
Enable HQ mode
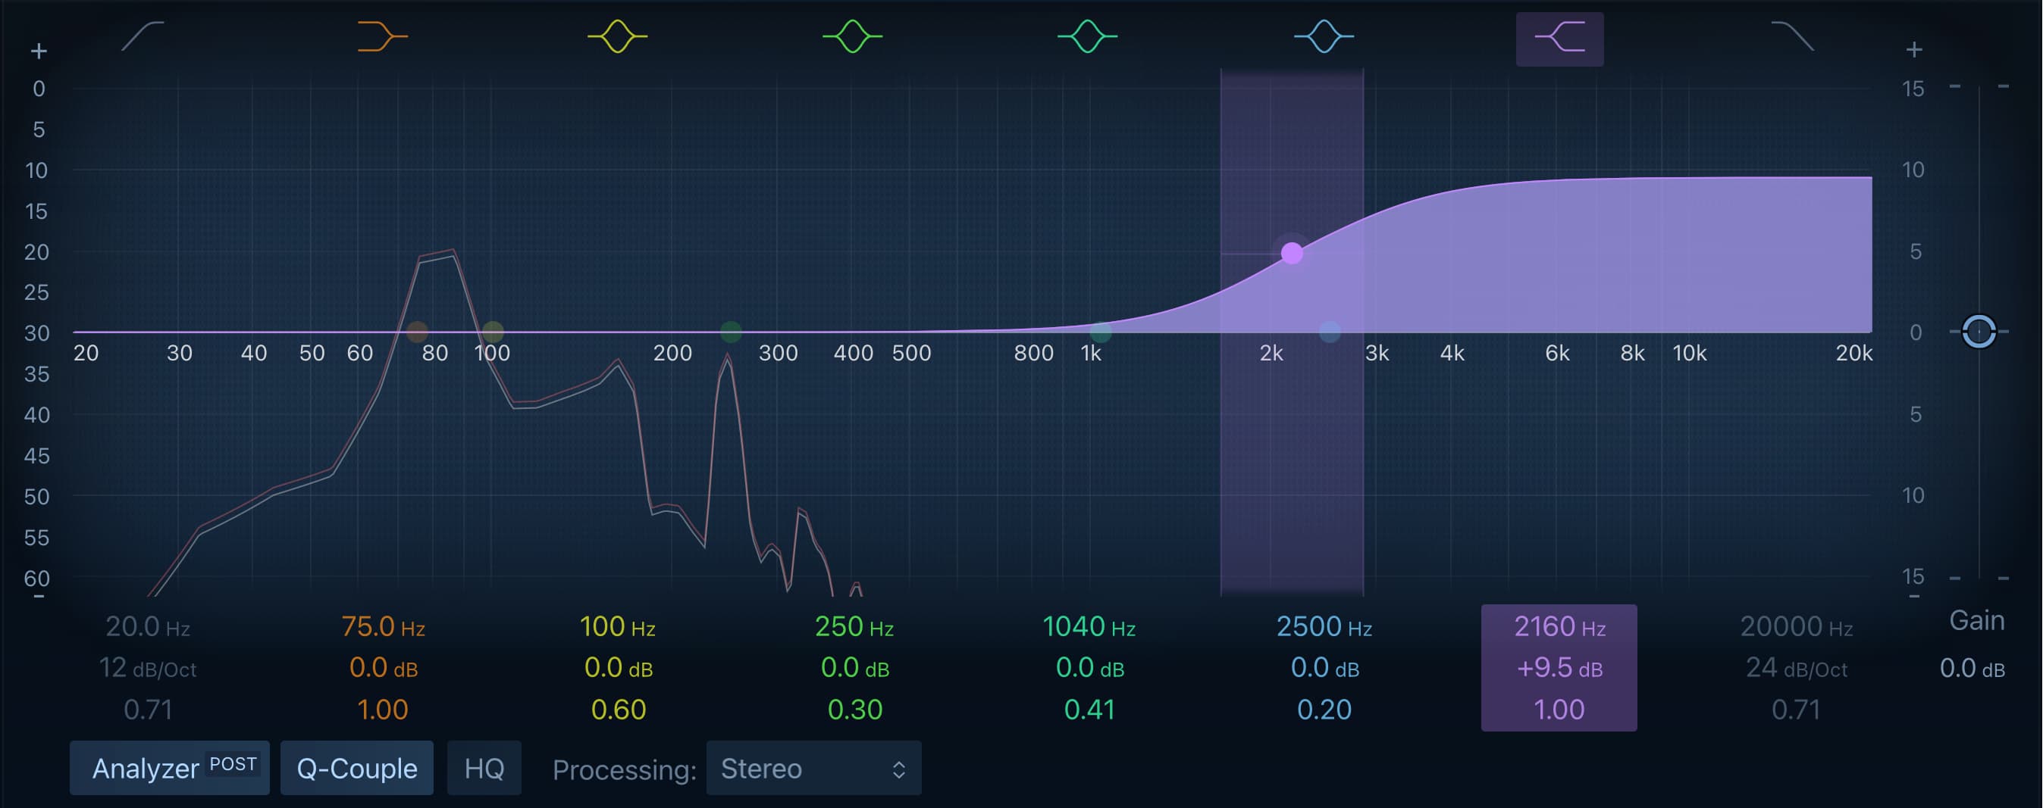(x=484, y=768)
